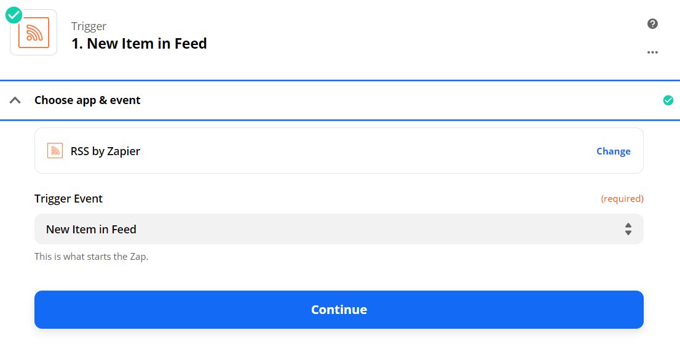Click the orange (required) indicator text
The width and height of the screenshot is (680, 362).
(622, 199)
